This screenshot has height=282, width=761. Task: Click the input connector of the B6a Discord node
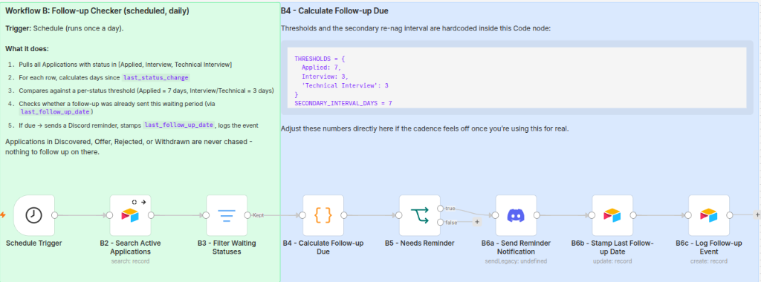click(495, 215)
